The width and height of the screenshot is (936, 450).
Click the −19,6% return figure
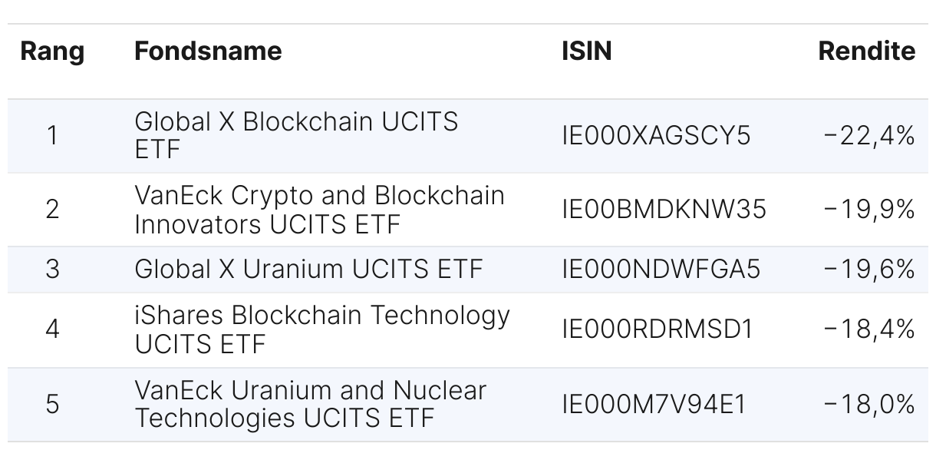pos(869,269)
